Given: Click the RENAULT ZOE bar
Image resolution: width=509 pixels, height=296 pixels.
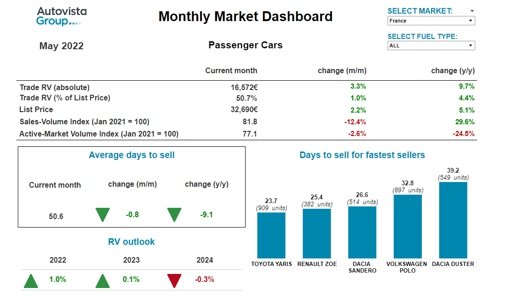Looking at the screenshot, I should (317, 235).
